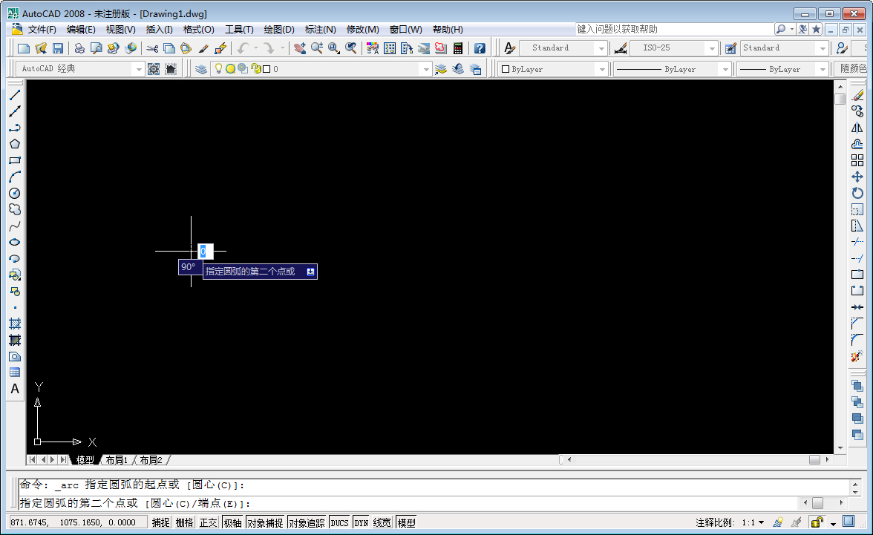Switch to the 布局1 tab
The image size is (873, 535).
[116, 459]
